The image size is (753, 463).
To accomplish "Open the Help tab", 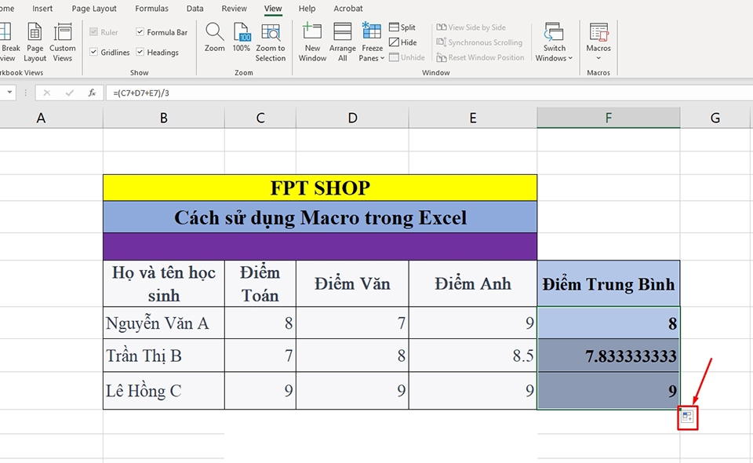I will click(x=307, y=9).
